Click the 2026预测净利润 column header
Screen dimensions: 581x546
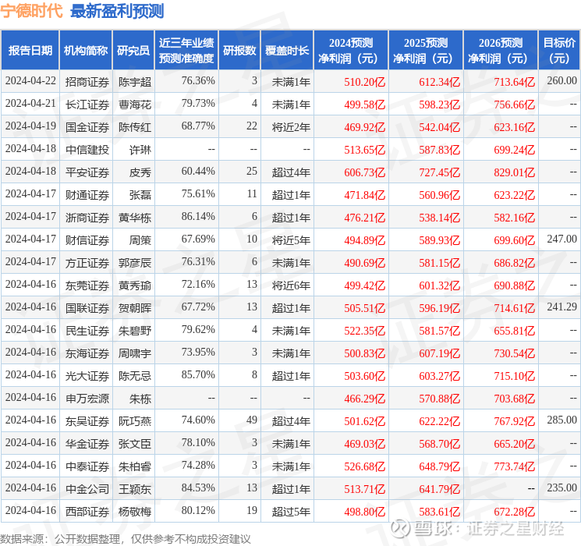[501, 51]
